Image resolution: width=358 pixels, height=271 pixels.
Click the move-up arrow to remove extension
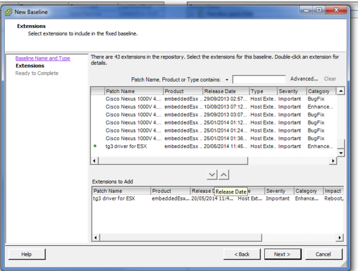224,174
